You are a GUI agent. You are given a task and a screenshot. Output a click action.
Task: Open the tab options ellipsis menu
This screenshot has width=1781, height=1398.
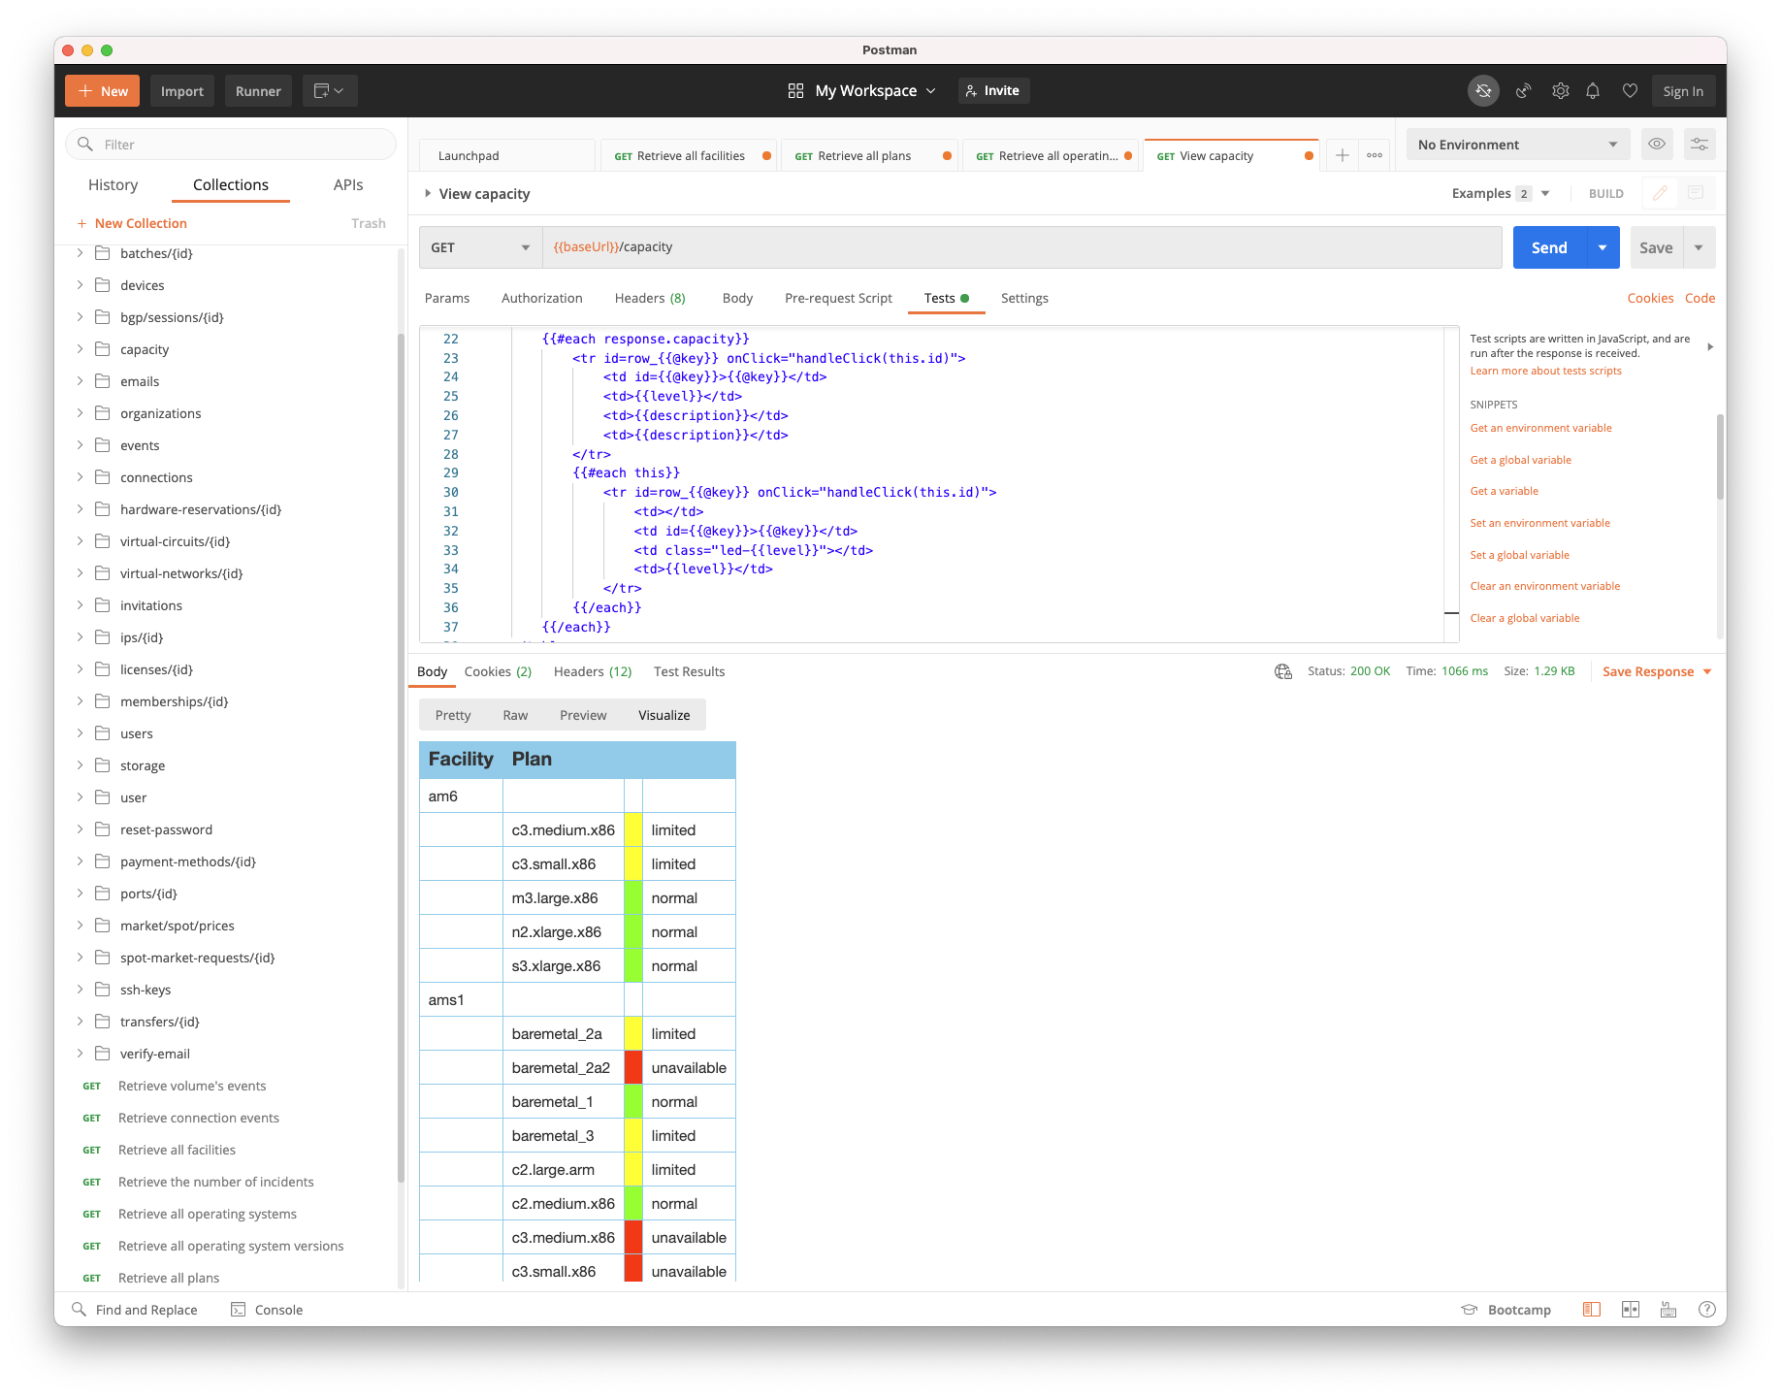point(1375,155)
